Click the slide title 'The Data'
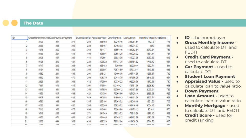Viewport: 246px width, 138px height. click(33, 23)
